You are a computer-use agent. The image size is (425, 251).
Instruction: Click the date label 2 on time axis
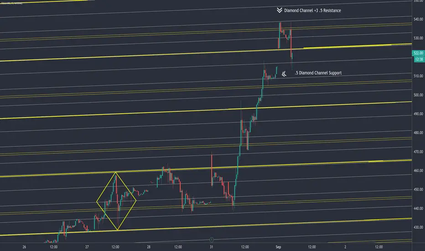point(345,247)
